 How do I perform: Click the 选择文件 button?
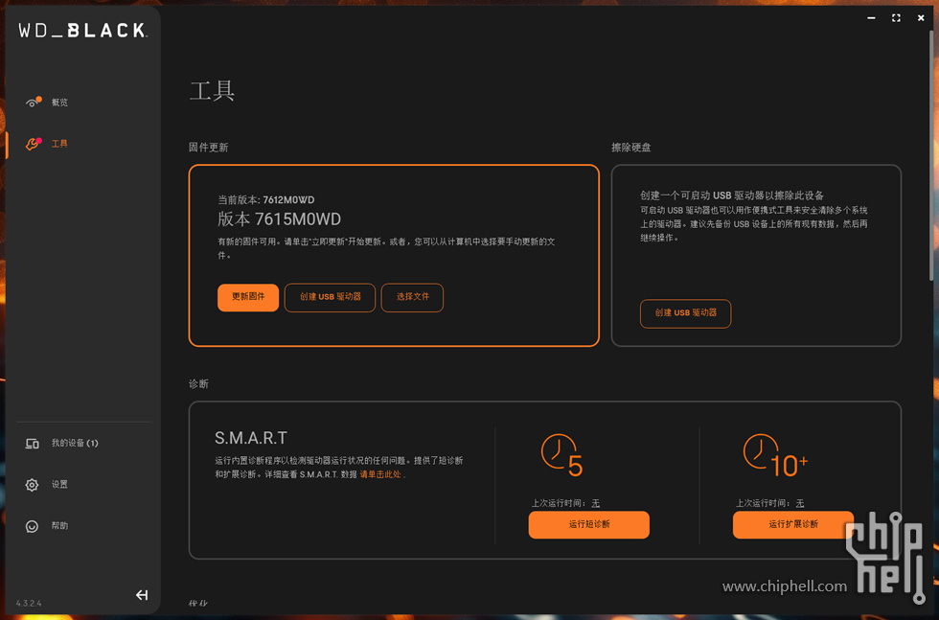coord(412,297)
